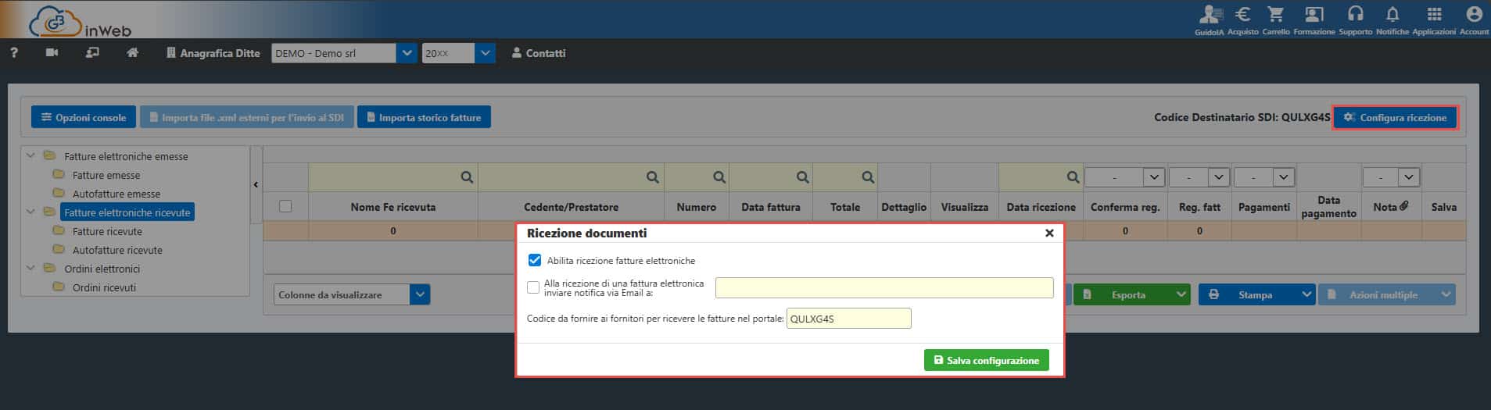Go to home via house icon
The height and width of the screenshot is (410, 1491).
[x=133, y=53]
